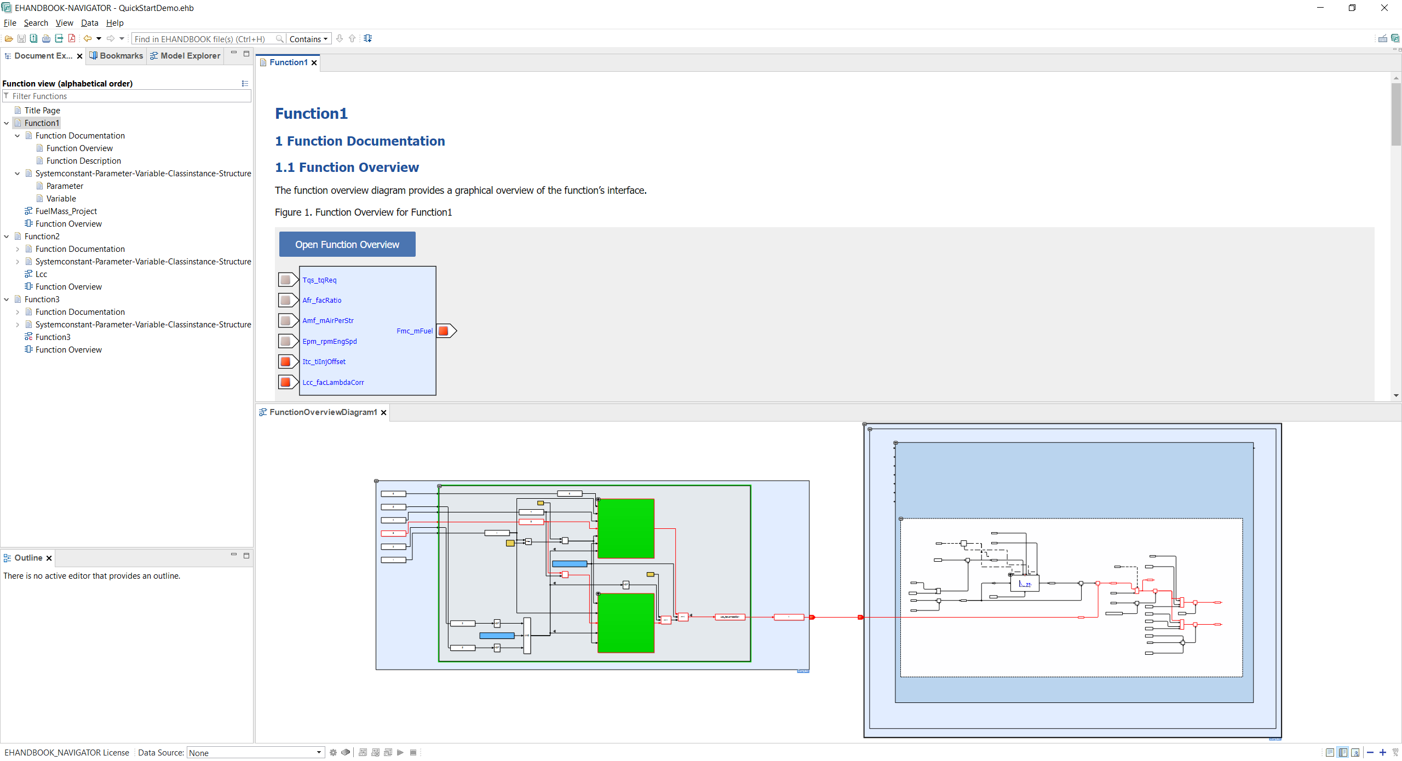Click the Open Function Overview button
Screen dimensions: 1402x761
[347, 245]
